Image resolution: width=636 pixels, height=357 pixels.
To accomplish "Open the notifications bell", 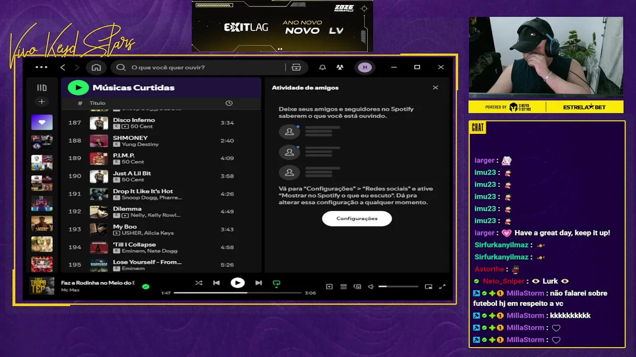I will coord(322,67).
